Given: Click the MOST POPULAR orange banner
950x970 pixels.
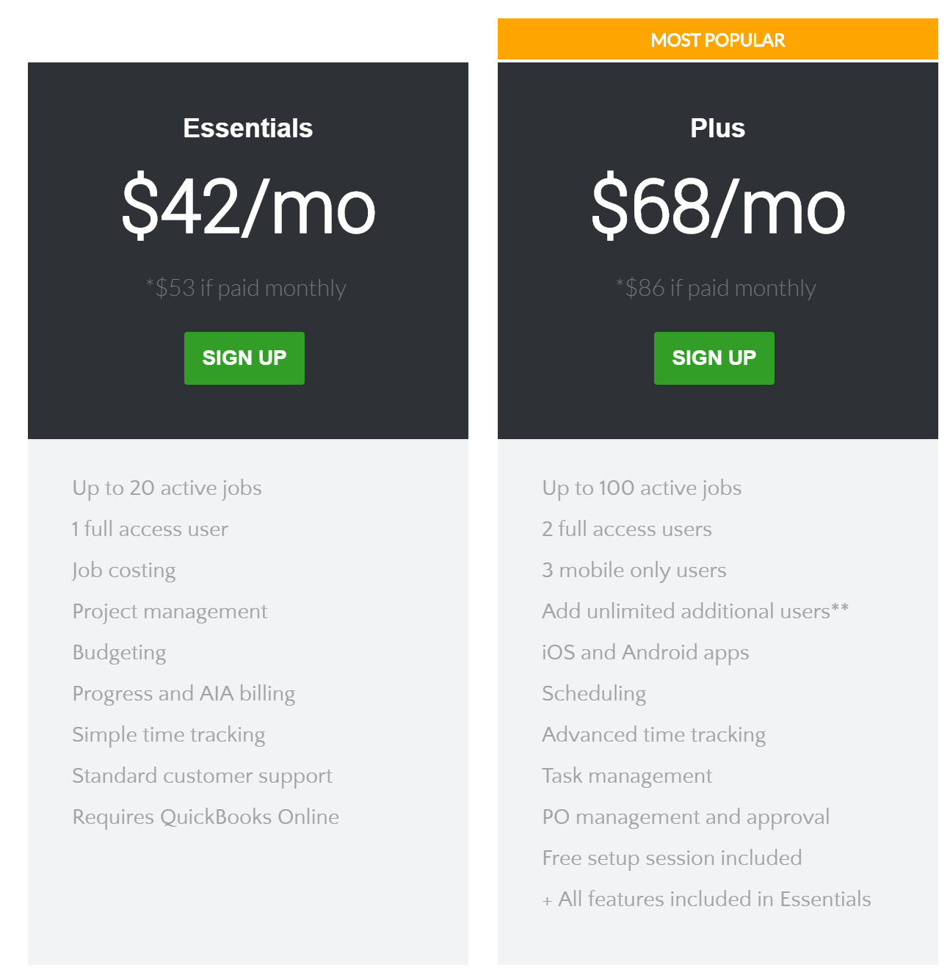Looking at the screenshot, I should tap(717, 39).
